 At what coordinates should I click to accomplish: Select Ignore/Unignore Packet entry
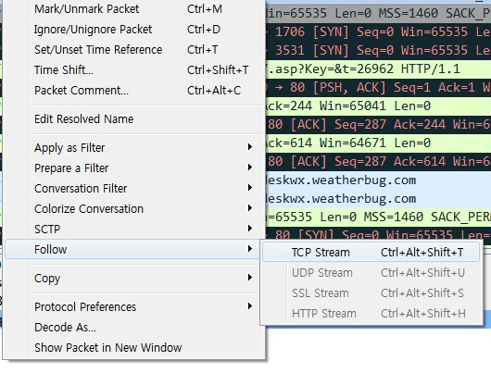tap(133, 30)
